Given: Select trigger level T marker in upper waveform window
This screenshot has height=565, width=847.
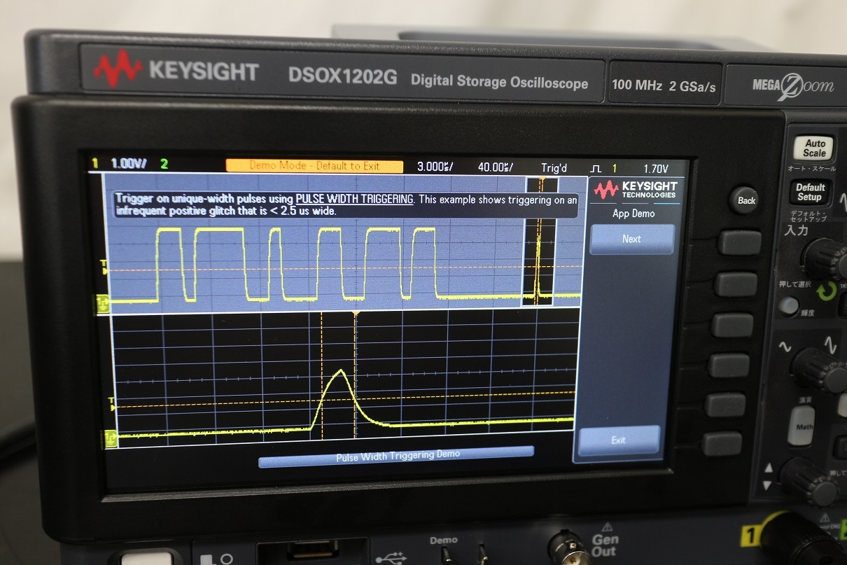Looking at the screenshot, I should 105,267.
